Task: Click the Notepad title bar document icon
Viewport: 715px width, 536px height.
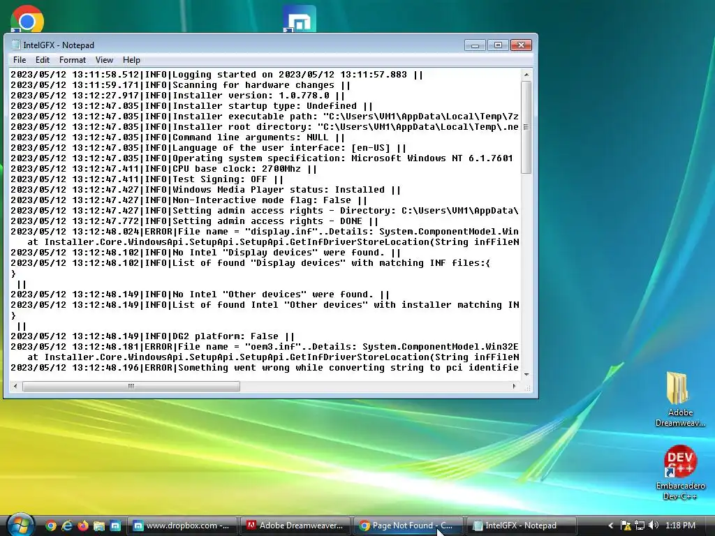Action: point(16,45)
